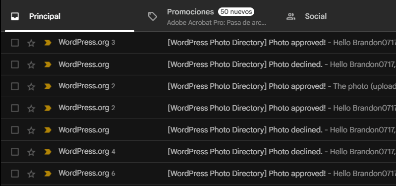The image size is (396, 186).
Task: Select the second email's checkbox, Photo declined
Action: click(x=15, y=64)
